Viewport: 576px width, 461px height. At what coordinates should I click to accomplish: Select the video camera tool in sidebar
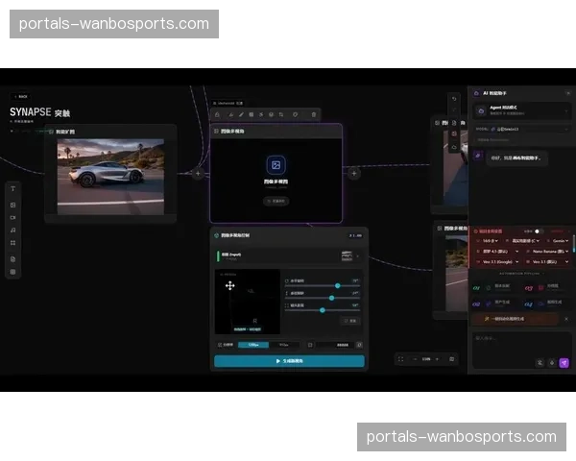click(x=12, y=218)
